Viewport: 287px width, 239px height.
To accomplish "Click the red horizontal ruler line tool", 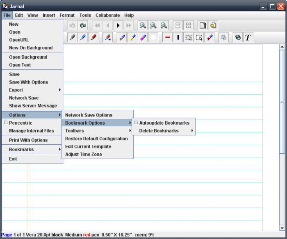I will 167,37.
